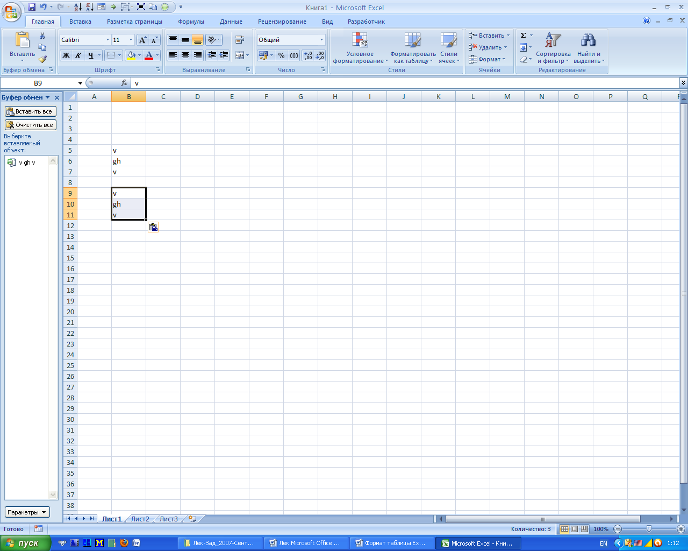This screenshot has width=688, height=551.
Task: Toggle italic К formatting
Action: tap(78, 55)
